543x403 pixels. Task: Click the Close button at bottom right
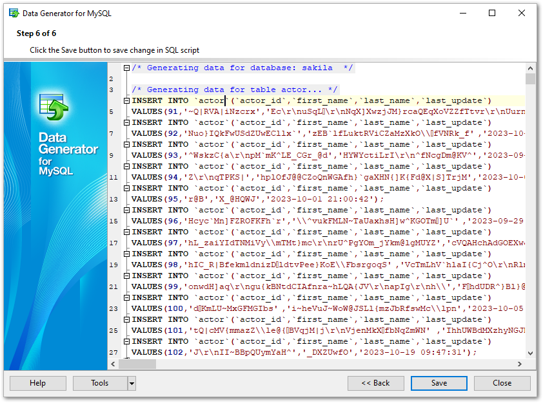(x=502, y=383)
